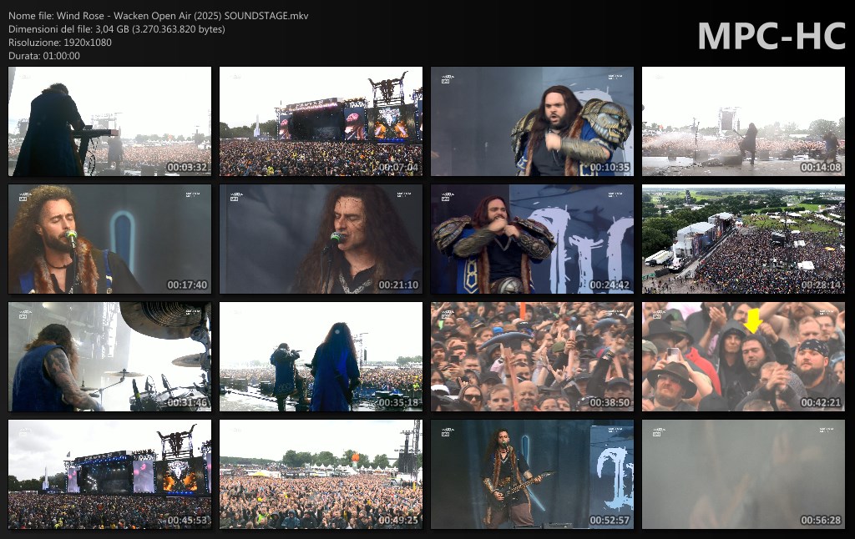Select the stage view thumbnail at 00:07:04
Screen dimensions: 855x539
(321, 122)
